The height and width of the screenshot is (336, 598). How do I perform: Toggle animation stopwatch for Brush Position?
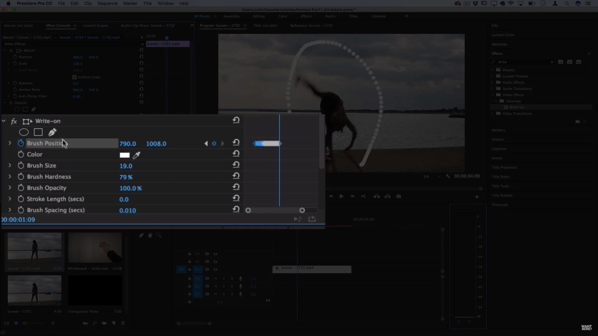21,143
